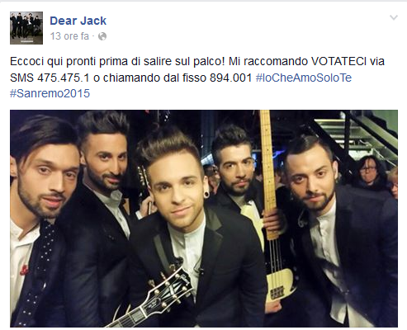Screen dimensions: 407x330
Task: Click the SMS number 475.475.1
Action: pos(64,78)
